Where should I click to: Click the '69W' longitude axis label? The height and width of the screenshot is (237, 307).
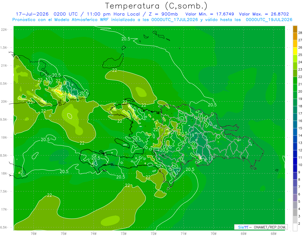tap(244, 233)
